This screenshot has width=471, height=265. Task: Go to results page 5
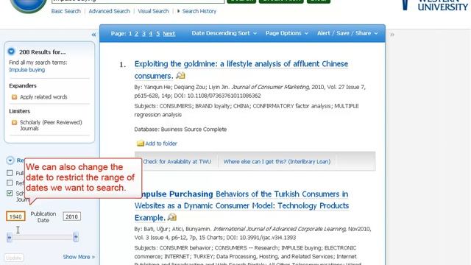pyautogui.click(x=157, y=34)
